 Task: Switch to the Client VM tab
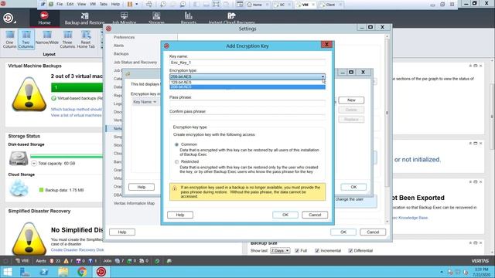pyautogui.click(x=330, y=5)
